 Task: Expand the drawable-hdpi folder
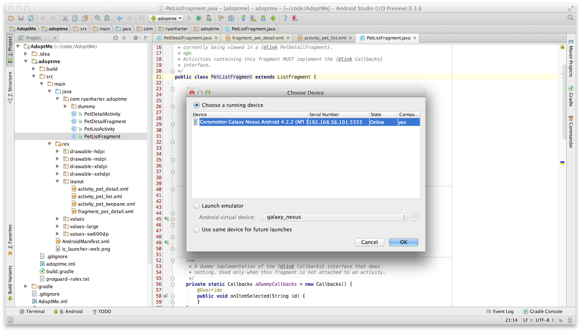(x=57, y=151)
